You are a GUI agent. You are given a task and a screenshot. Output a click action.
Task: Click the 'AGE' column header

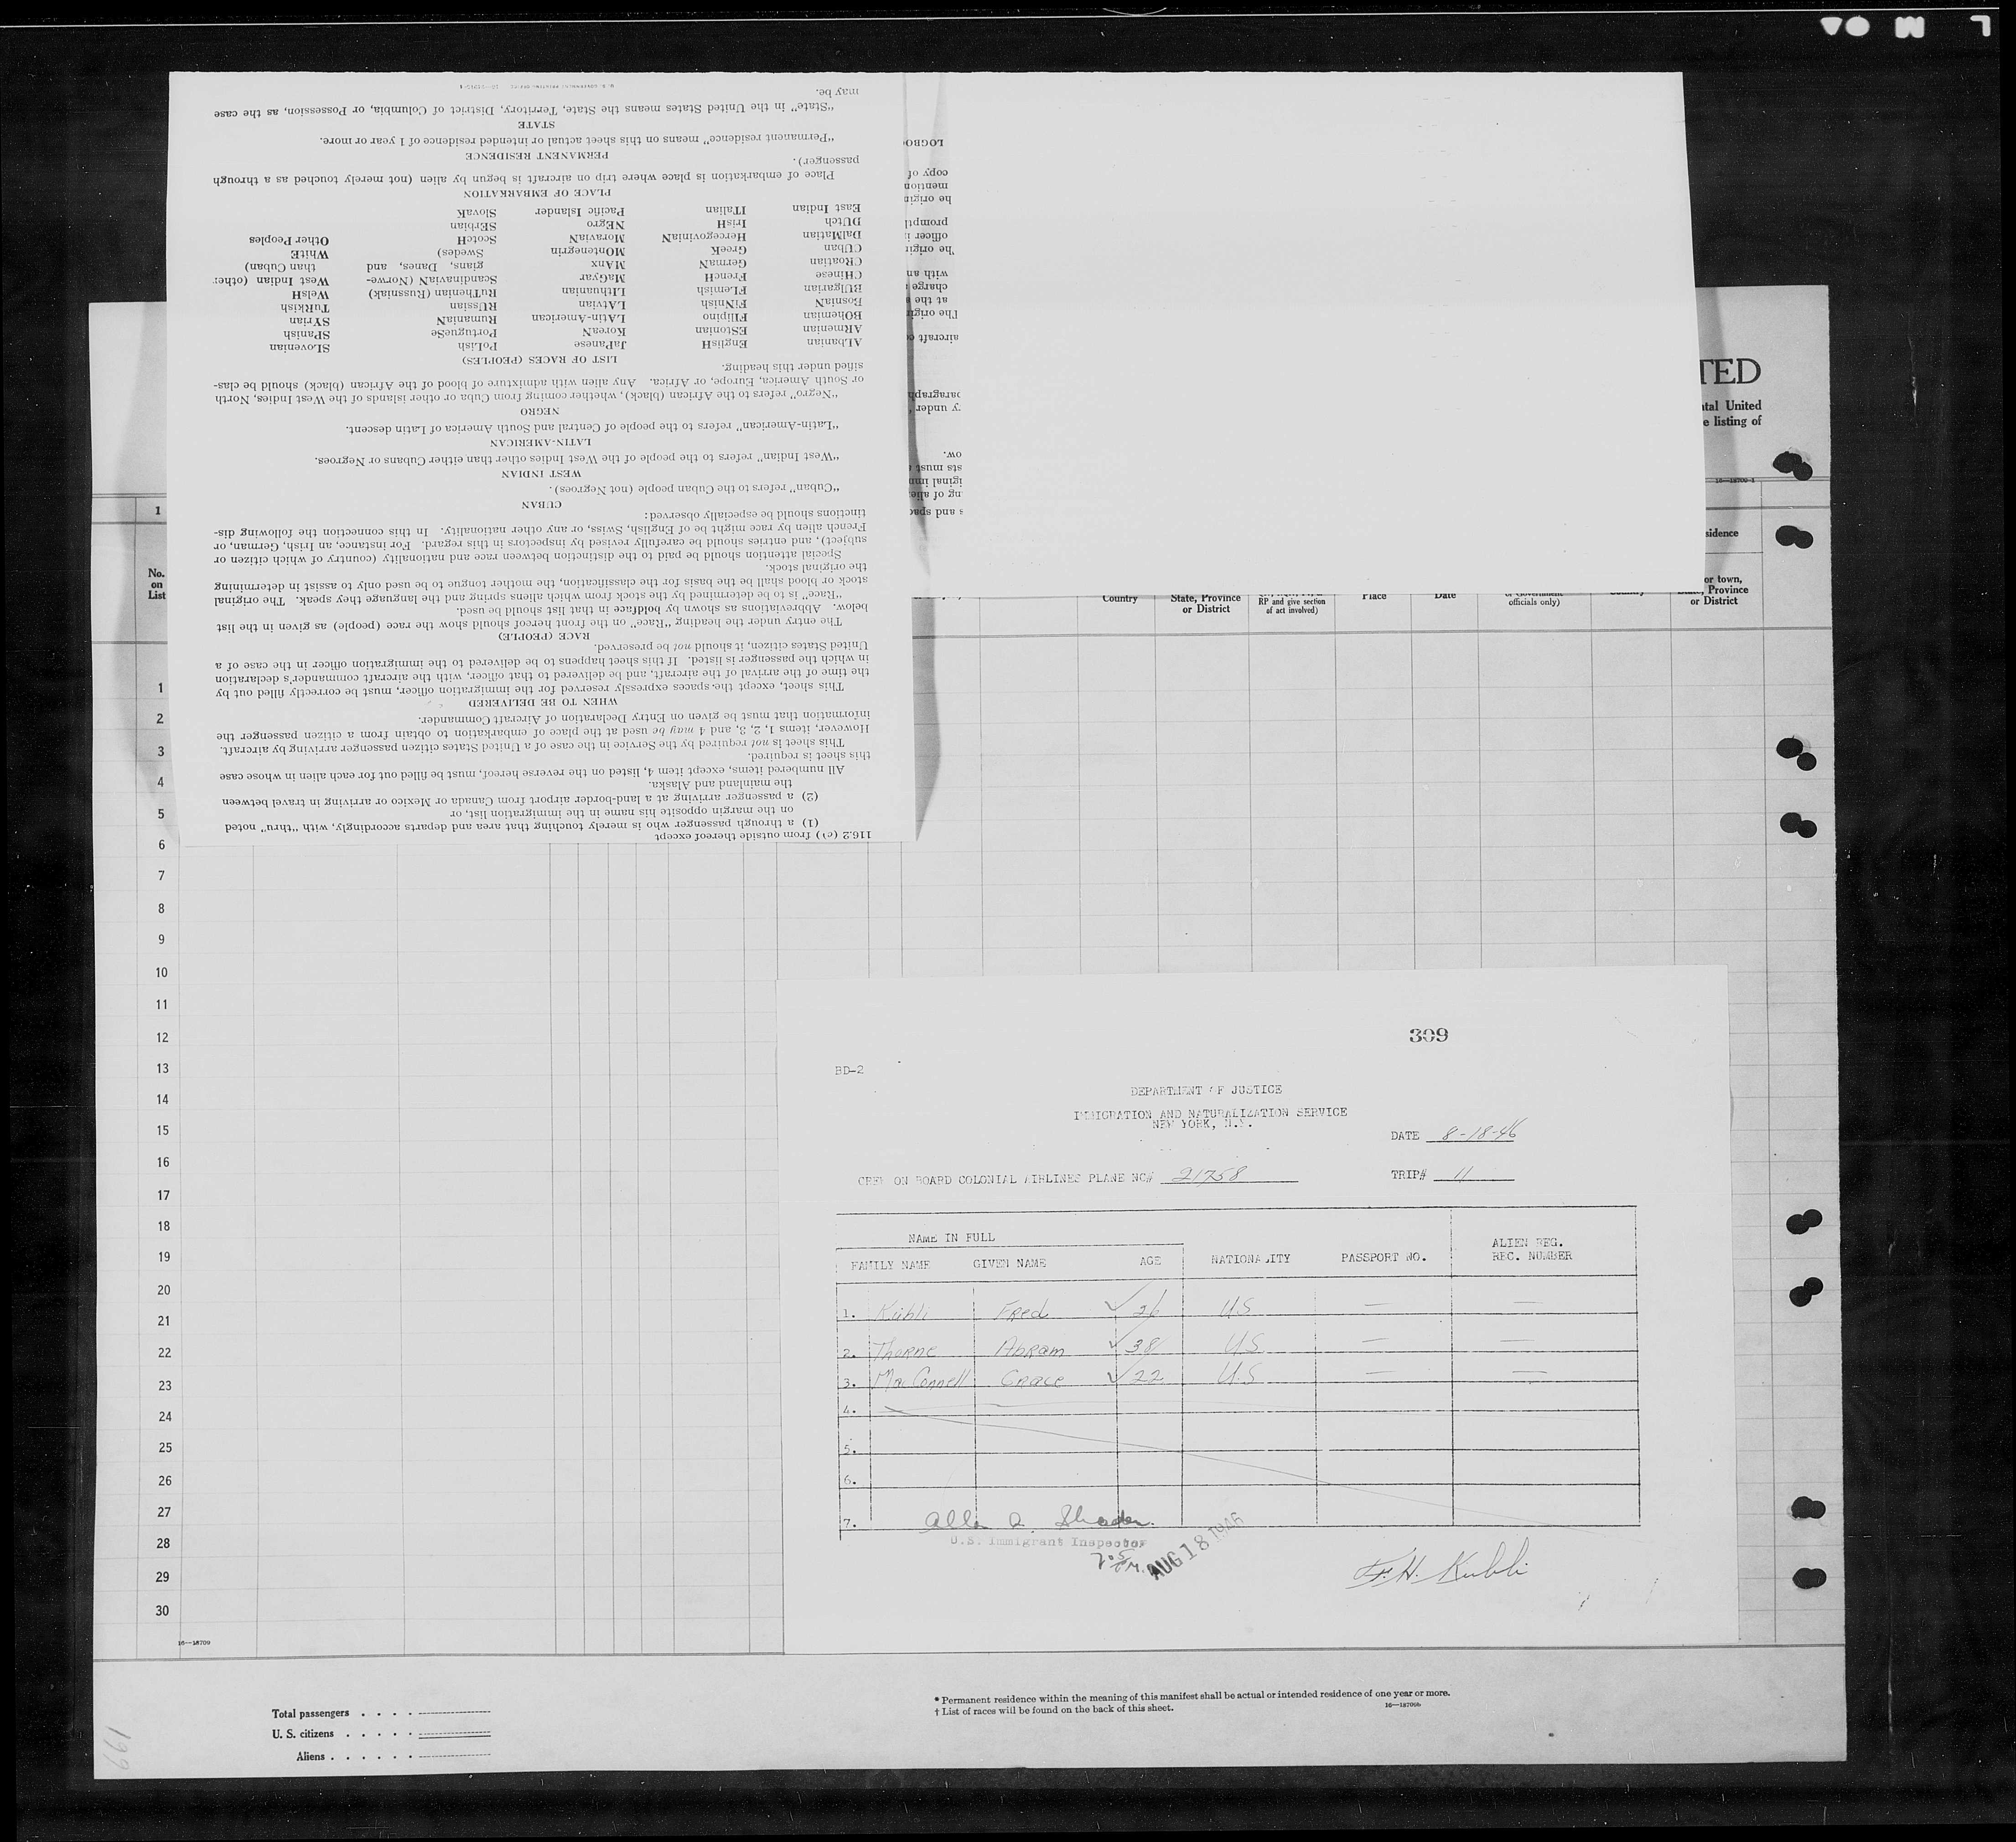pyautogui.click(x=1150, y=1261)
